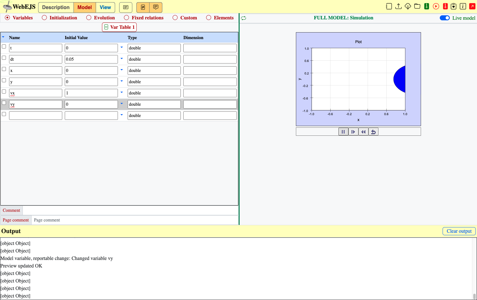Tick the checkbox for variable t
The width and height of the screenshot is (477, 300).
(x=4, y=47)
